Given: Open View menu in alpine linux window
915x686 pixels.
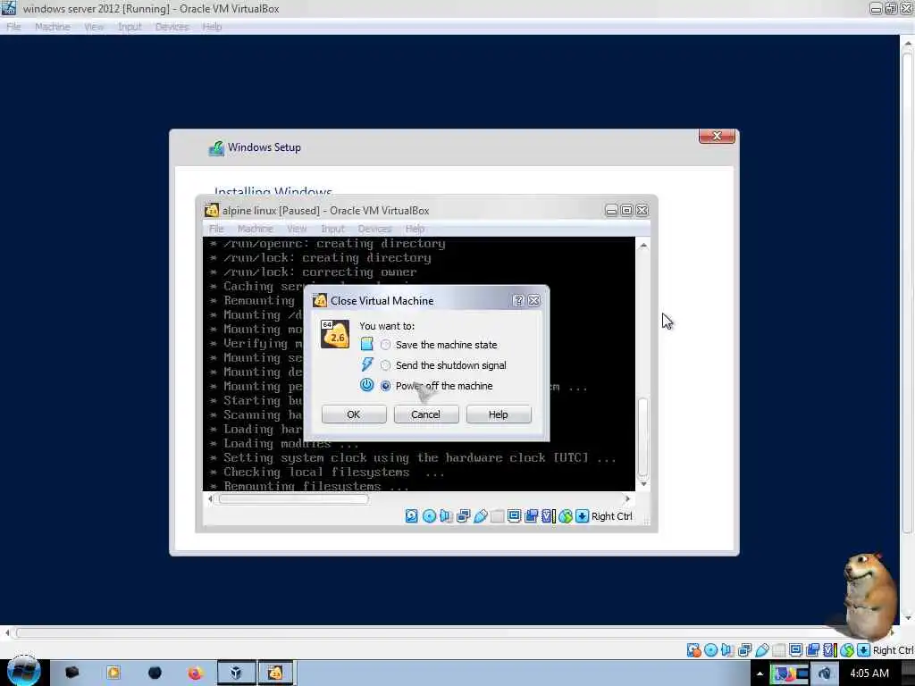Looking at the screenshot, I should (x=297, y=229).
